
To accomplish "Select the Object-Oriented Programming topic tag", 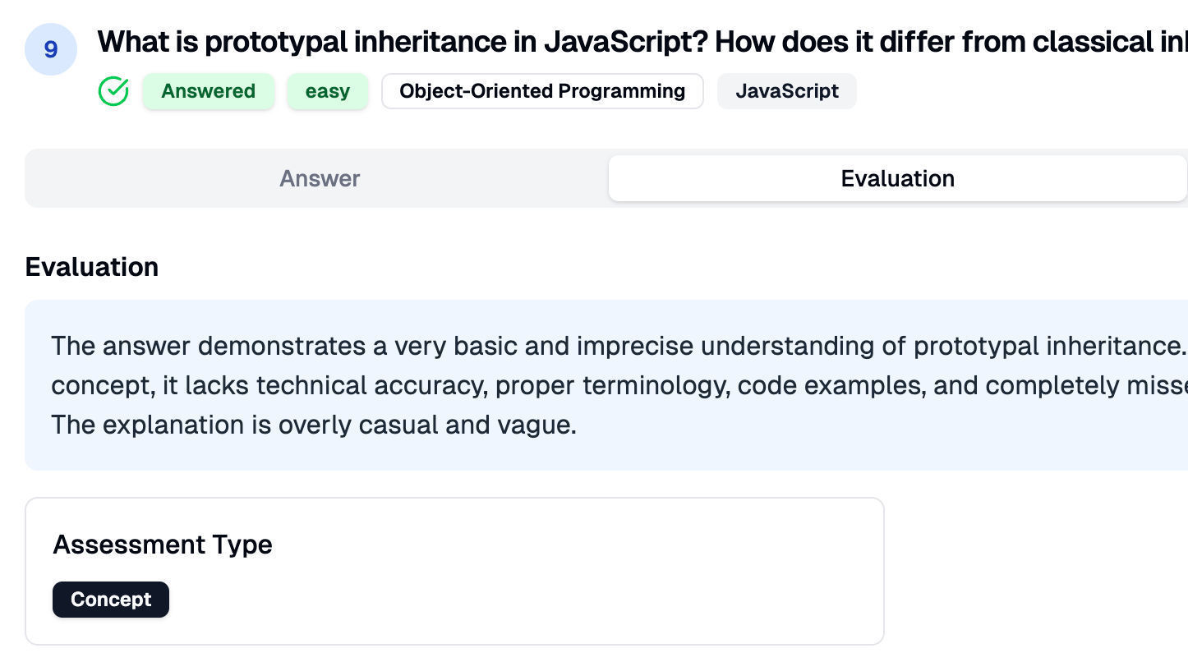I will pos(541,91).
